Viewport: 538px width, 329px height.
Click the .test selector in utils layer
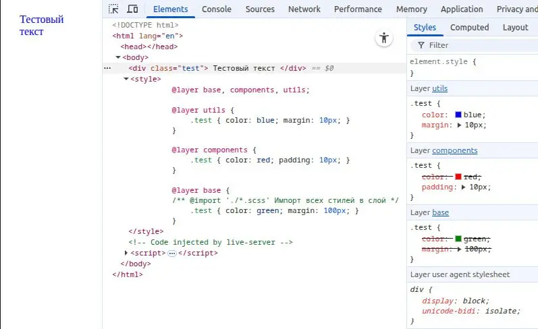[421, 104]
